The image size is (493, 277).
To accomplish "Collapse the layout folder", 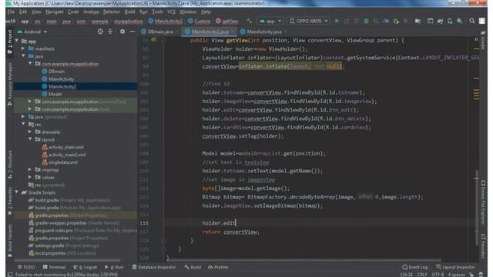I will 30,139.
